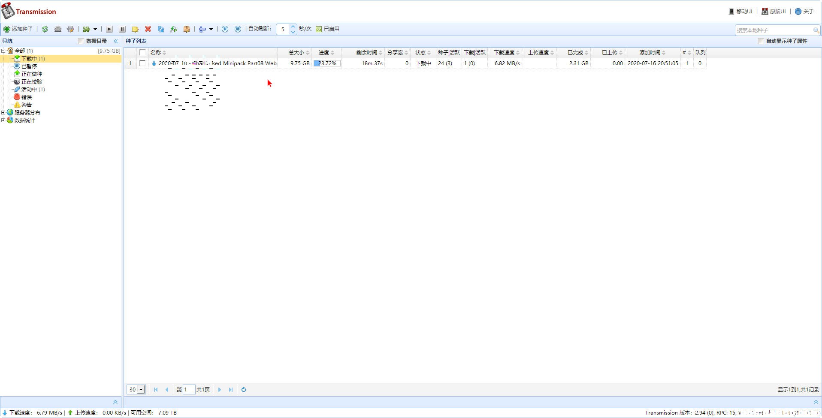Viewport: 822px width, 418px height.
Task: Check the 自动显示种子属性 checkbox
Action: tap(761, 41)
